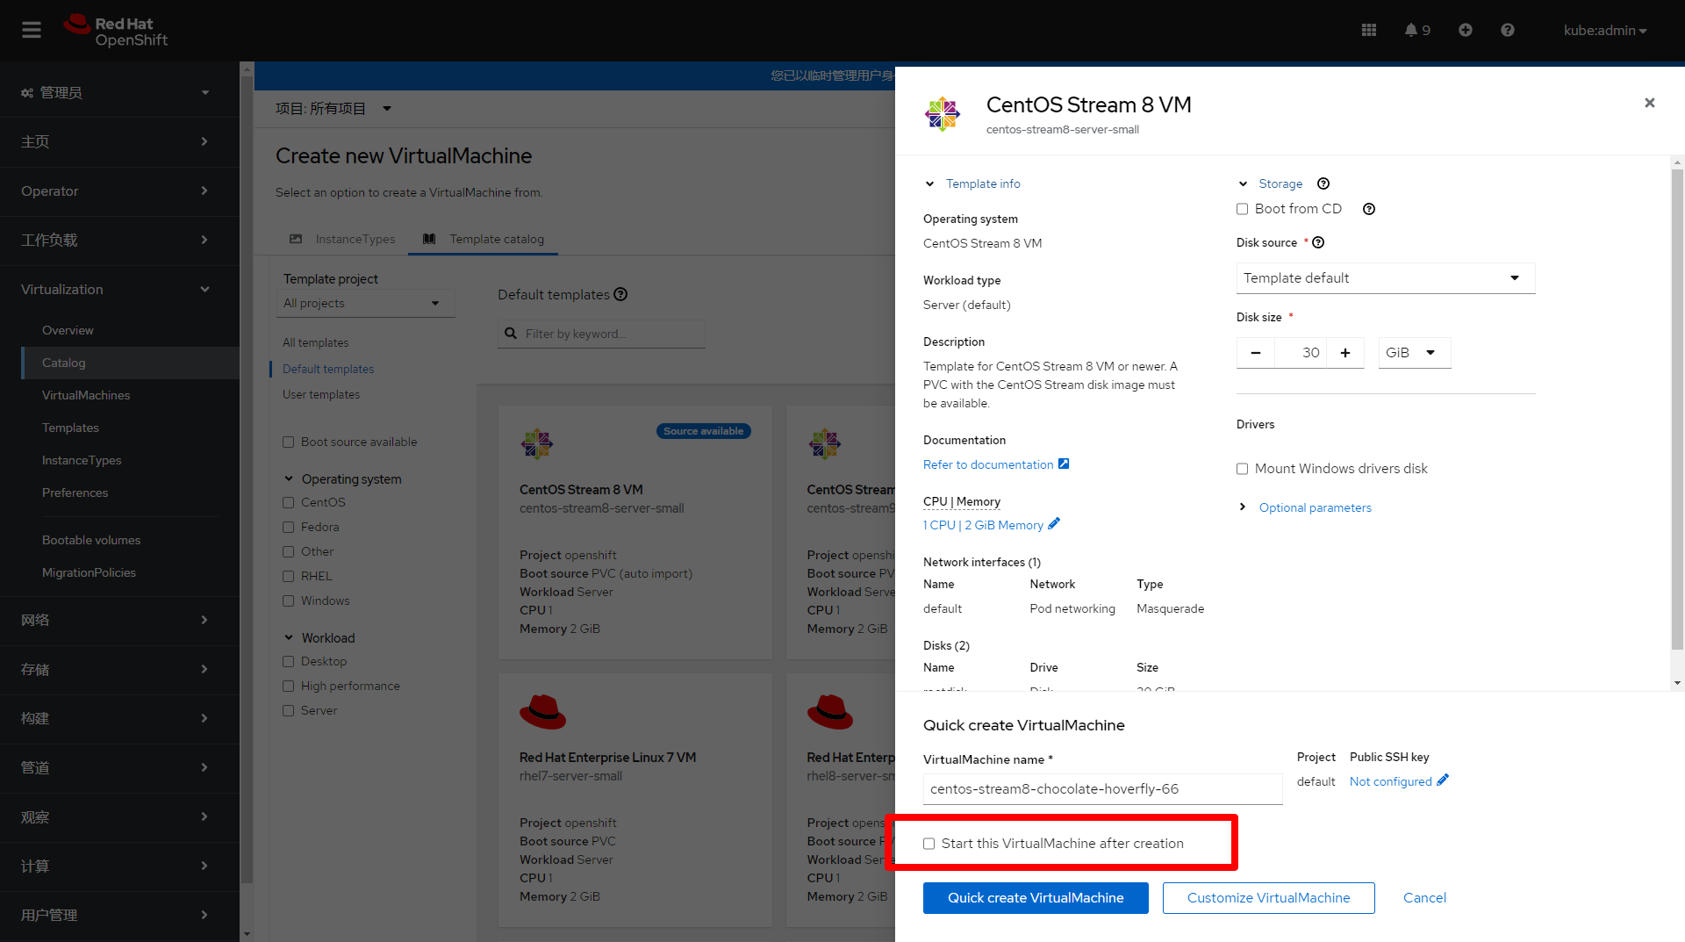Check the Fedora operating system filter
Image resolution: width=1685 pixels, height=942 pixels.
[x=288, y=527]
